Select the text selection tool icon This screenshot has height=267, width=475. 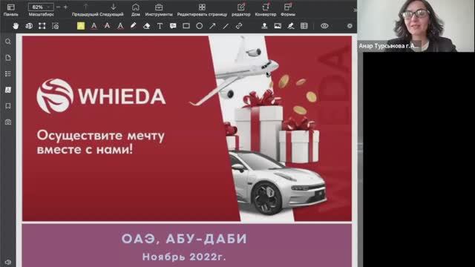coord(29,26)
